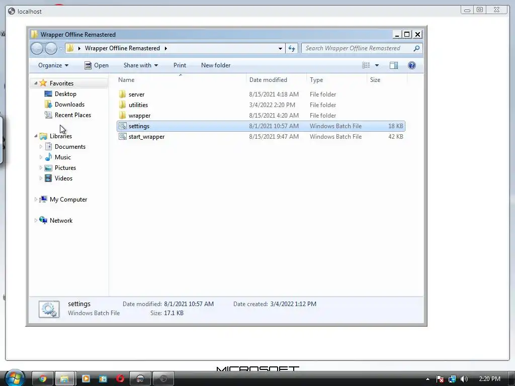Viewport: 515px width, 386px height.
Task: Select the server folder icon
Action: point(123,94)
